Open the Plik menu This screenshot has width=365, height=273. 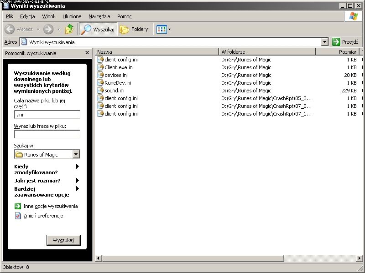tap(10, 16)
